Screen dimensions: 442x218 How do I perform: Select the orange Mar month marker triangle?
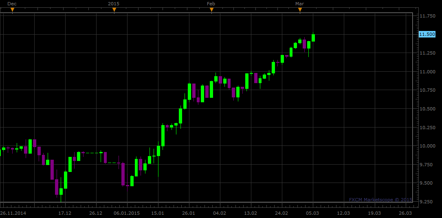pos(300,9)
